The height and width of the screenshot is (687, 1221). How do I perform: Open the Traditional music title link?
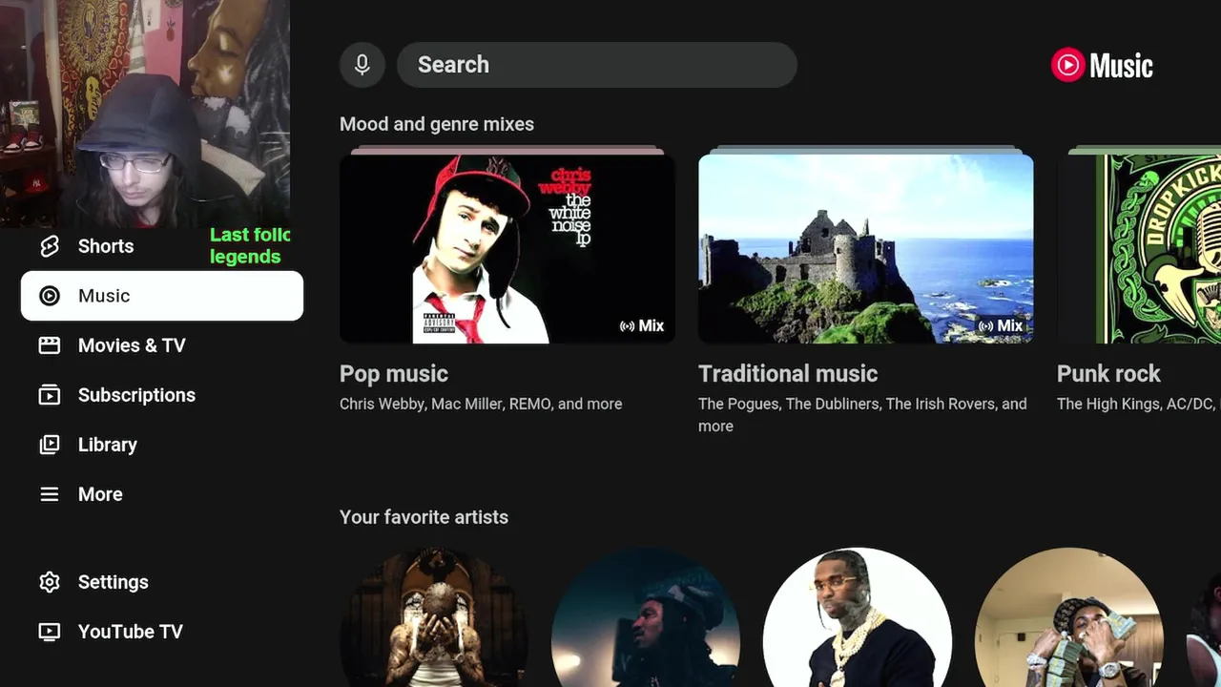pyautogui.click(x=788, y=374)
